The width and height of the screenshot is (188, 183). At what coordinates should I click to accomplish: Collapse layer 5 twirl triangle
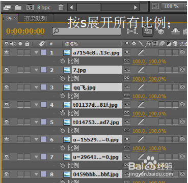(x=36, y=122)
